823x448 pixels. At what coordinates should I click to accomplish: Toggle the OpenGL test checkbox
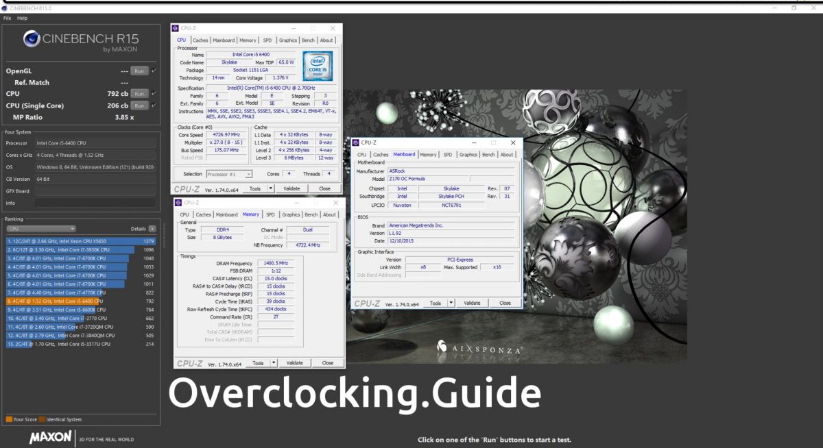coord(154,71)
